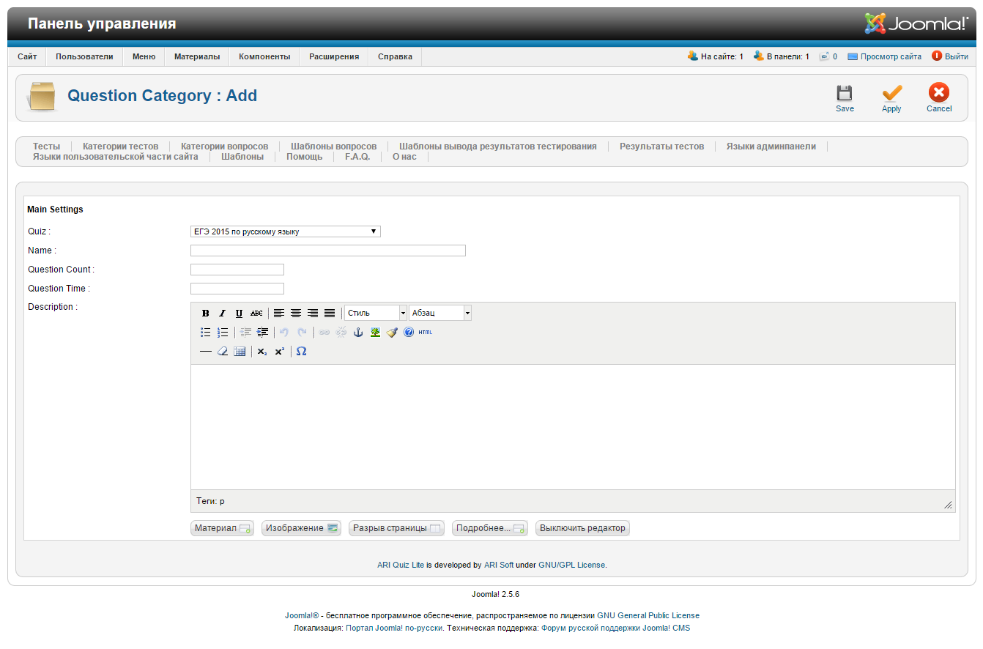This screenshot has height=649, width=983.
Task: Click inside the Description editor text area
Action: [573, 427]
